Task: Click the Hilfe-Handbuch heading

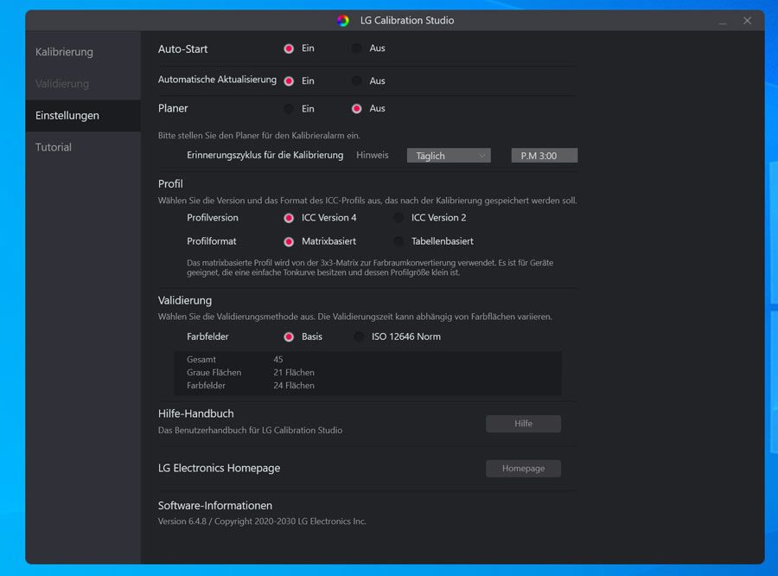Action: click(195, 413)
